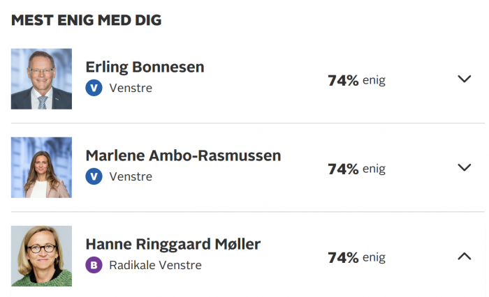Screen dimensions: 489x297
Task: Click the Radikale Venstre party label
Action: tap(155, 265)
